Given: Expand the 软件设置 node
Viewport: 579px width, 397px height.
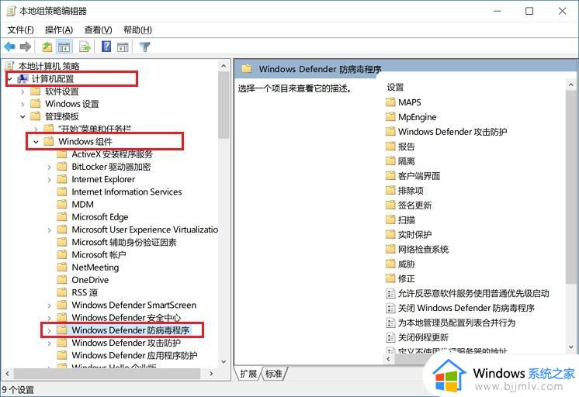Looking at the screenshot, I should point(23,91).
